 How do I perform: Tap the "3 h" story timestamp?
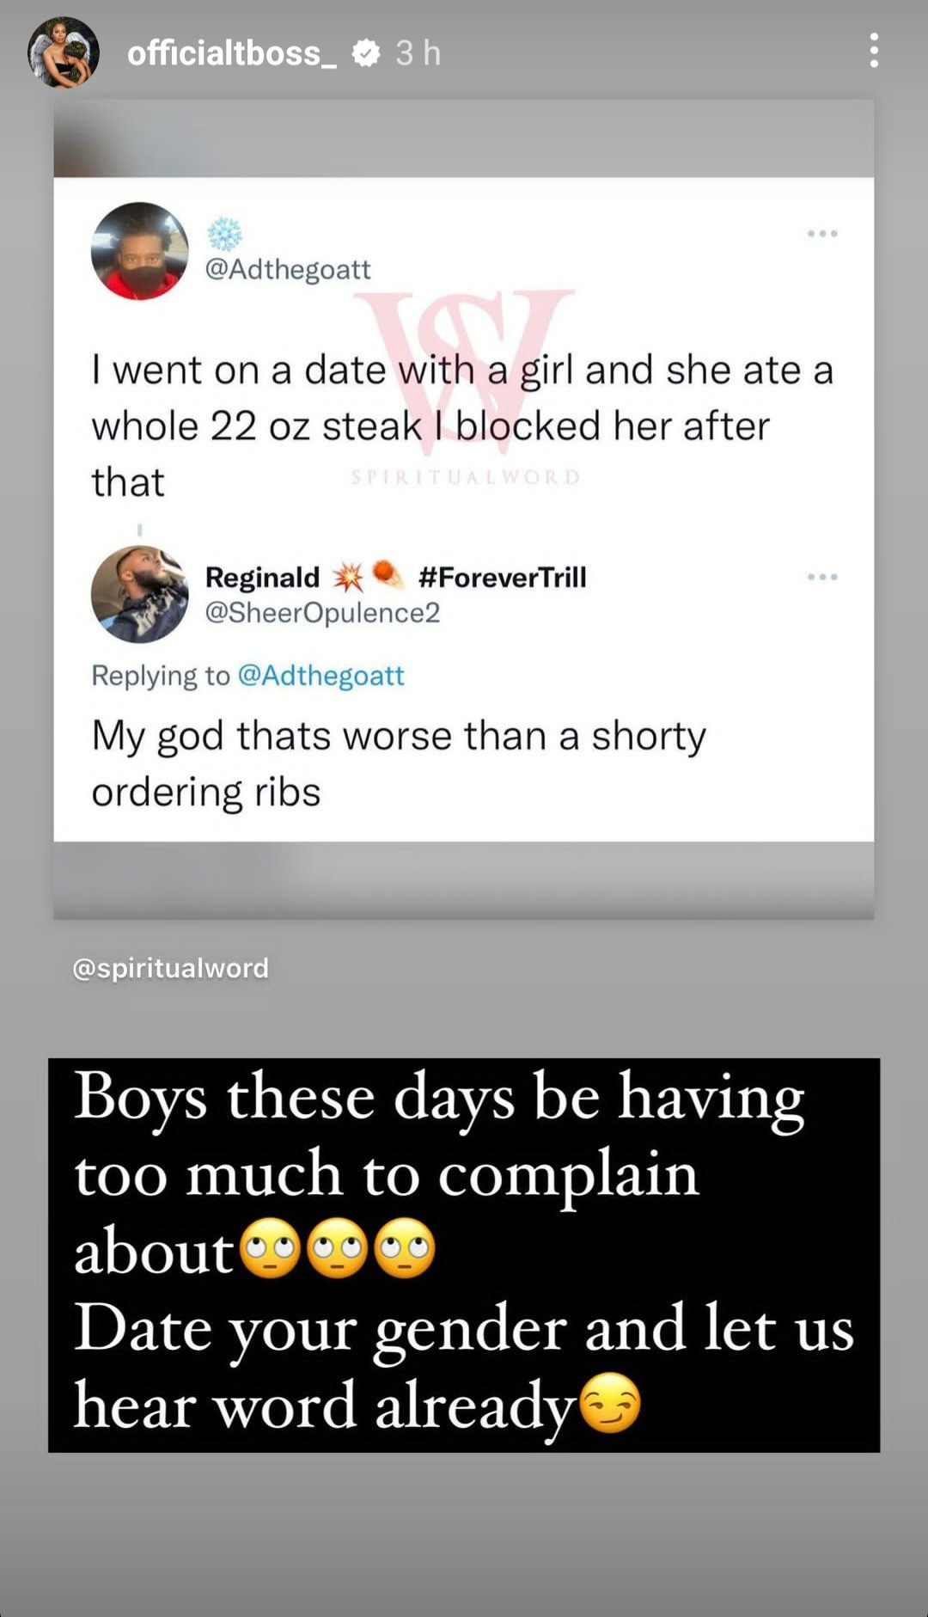click(x=418, y=53)
